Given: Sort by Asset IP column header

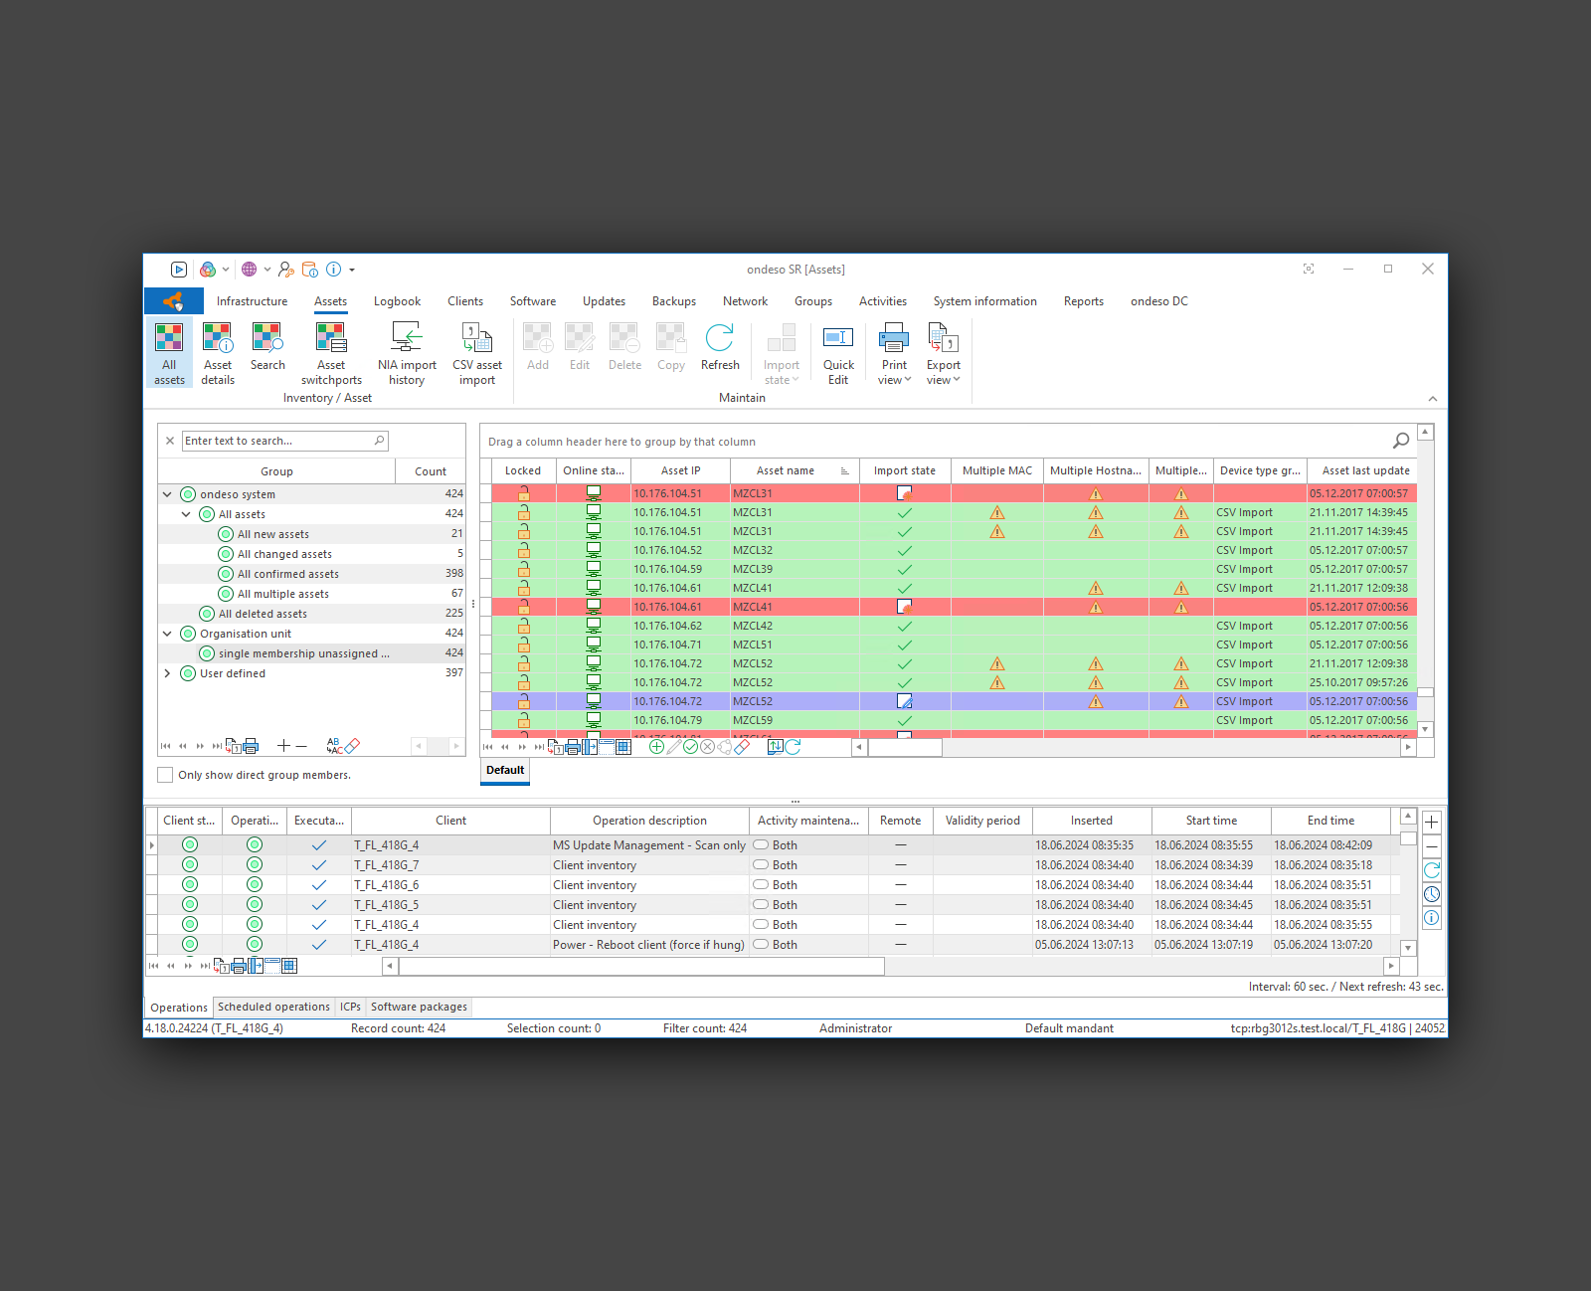Looking at the screenshot, I should 681,470.
